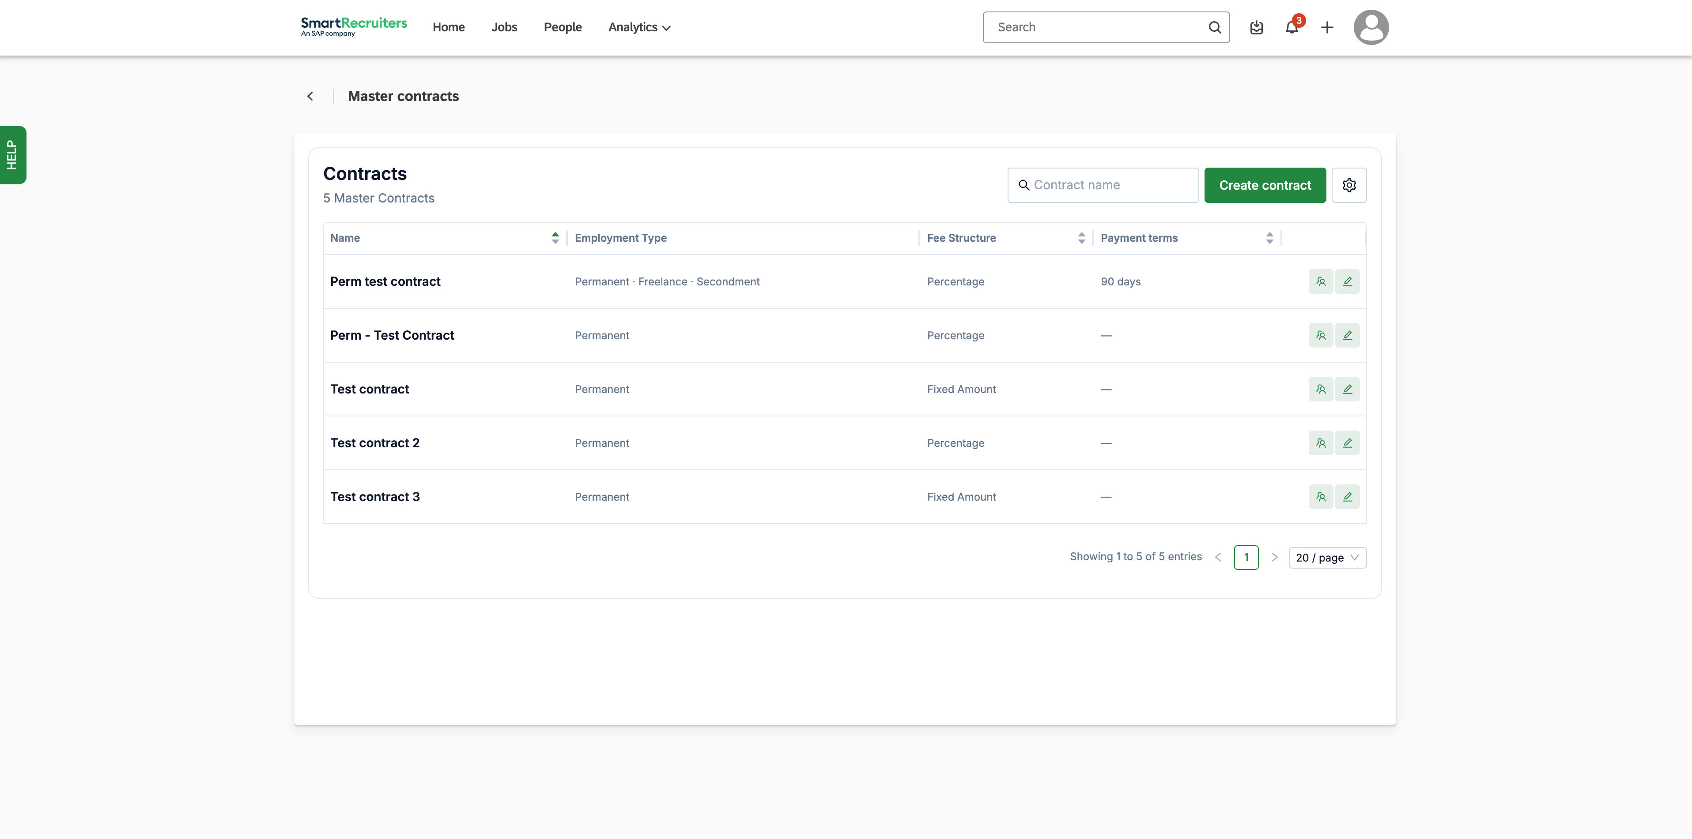Open assignees for Test contract 2
The image size is (1692, 839).
(x=1320, y=443)
